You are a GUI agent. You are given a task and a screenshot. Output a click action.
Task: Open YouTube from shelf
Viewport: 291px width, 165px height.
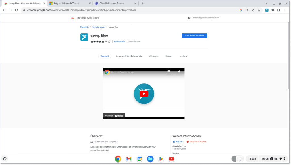pos(171,159)
